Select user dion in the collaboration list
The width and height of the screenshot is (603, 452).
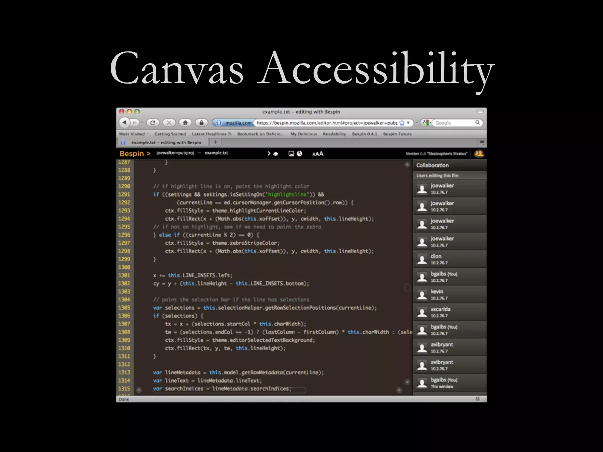[450, 259]
